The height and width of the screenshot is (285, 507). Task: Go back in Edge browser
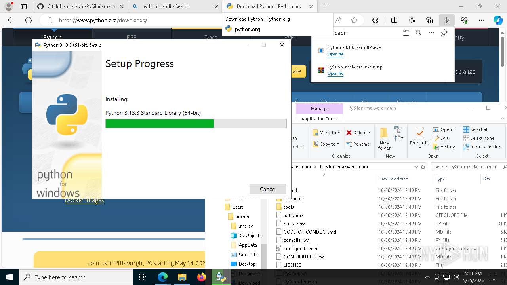(x=11, y=20)
